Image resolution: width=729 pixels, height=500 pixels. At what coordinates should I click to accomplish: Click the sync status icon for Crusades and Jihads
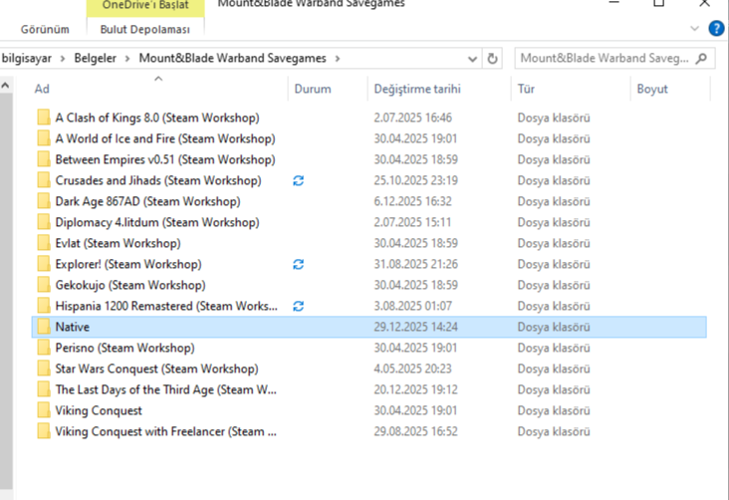point(299,180)
